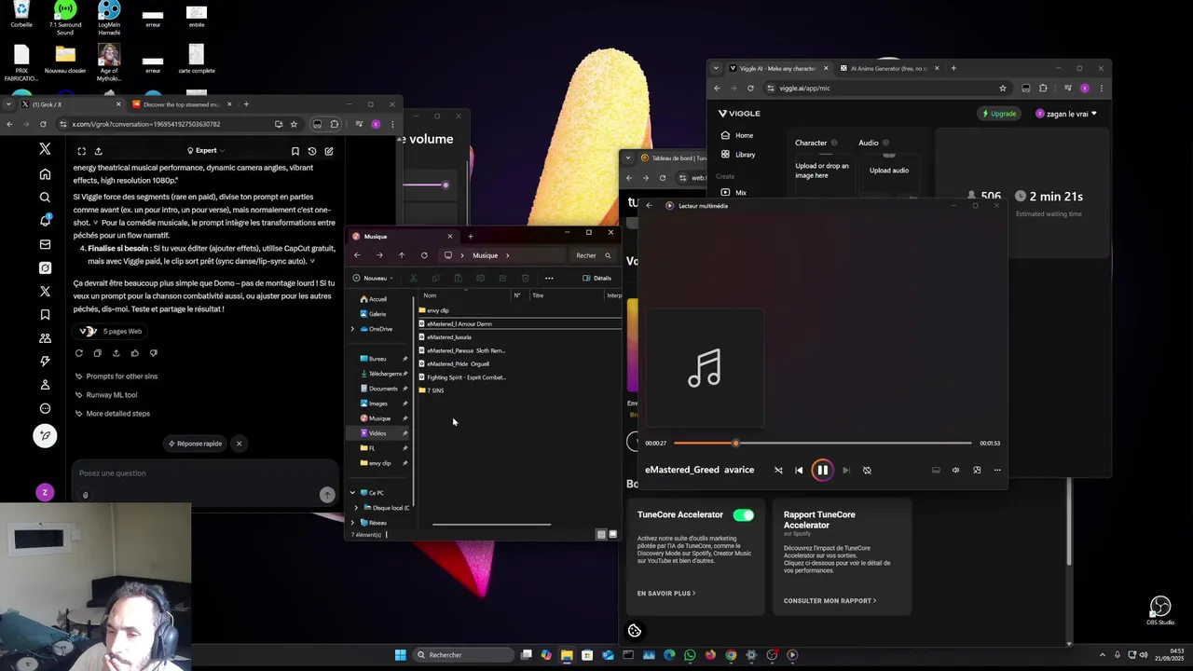This screenshot has width=1193, height=671.
Task: Click the info icon next to Character
Action: 834,143
